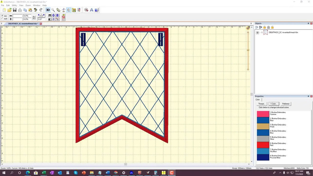The height and width of the screenshot is (176, 313).
Task: Open the Utility menu
Action: tap(15, 5)
